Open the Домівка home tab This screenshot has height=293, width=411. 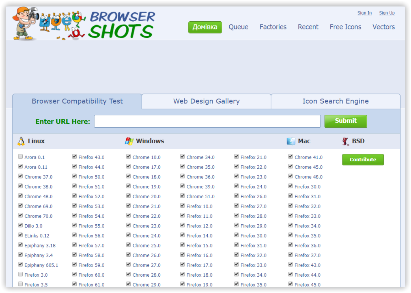pyautogui.click(x=205, y=27)
